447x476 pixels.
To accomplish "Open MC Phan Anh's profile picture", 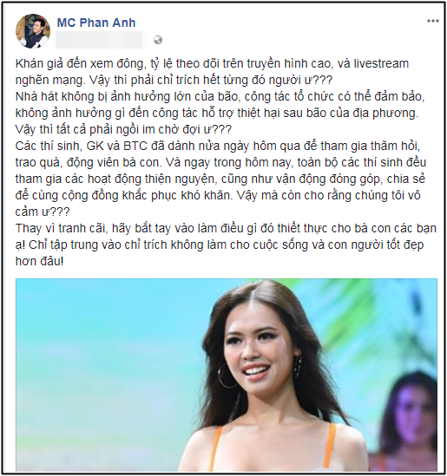I will [x=33, y=31].
